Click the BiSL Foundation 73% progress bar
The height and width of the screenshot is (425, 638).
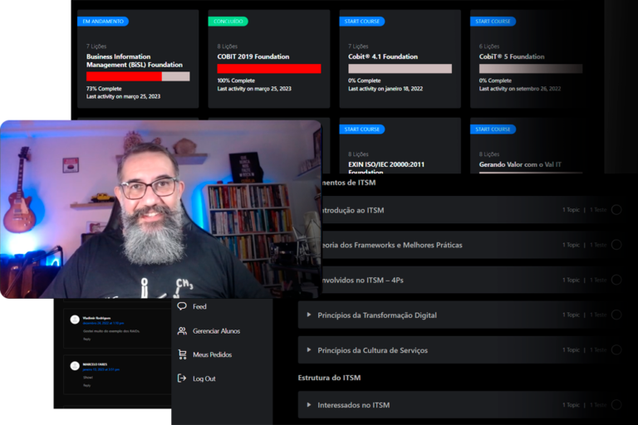tap(138, 76)
